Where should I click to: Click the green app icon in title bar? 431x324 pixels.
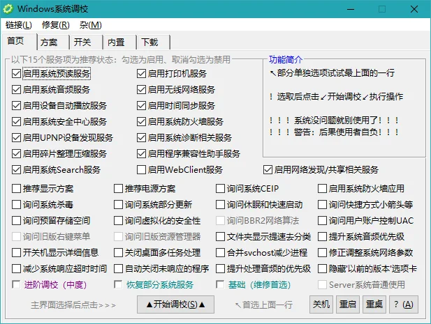(x=8, y=9)
